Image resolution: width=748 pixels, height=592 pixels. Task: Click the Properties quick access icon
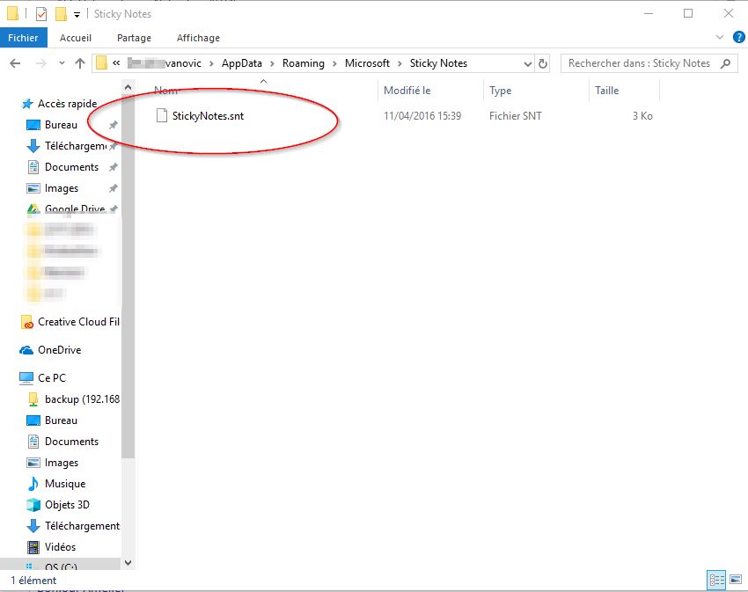tap(41, 14)
